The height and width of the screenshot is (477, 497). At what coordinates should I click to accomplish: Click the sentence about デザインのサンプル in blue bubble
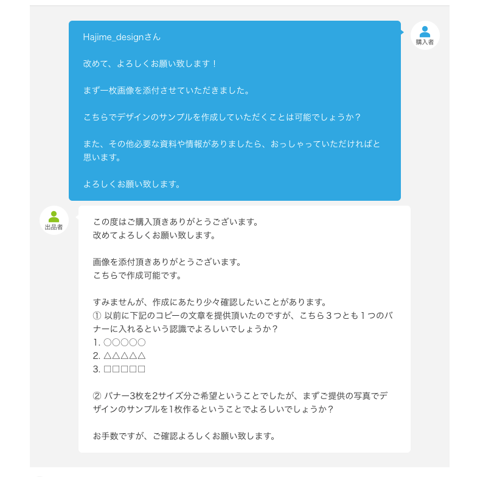[222, 117]
